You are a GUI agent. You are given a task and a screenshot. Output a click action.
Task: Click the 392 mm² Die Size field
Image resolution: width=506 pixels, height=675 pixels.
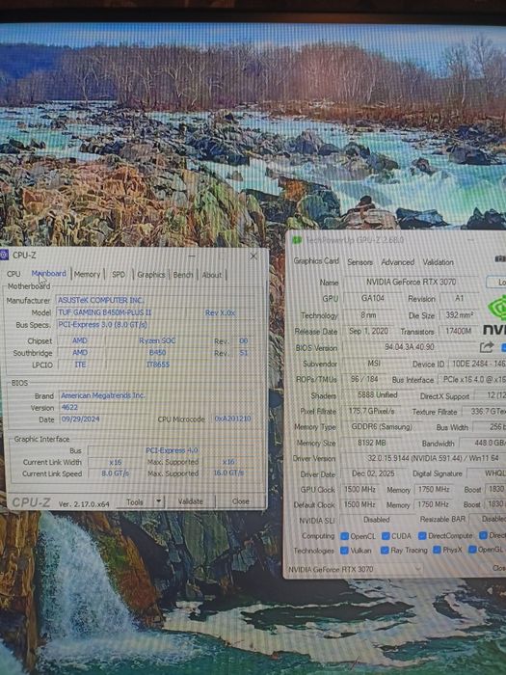coord(459,315)
